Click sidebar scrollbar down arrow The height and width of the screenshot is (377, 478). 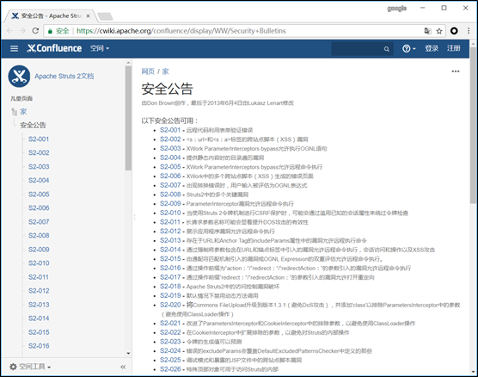(128, 354)
